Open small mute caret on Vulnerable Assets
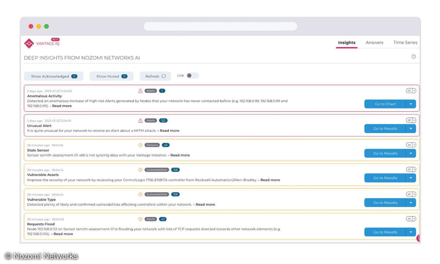This screenshot has height=264, width=440. 414,169
